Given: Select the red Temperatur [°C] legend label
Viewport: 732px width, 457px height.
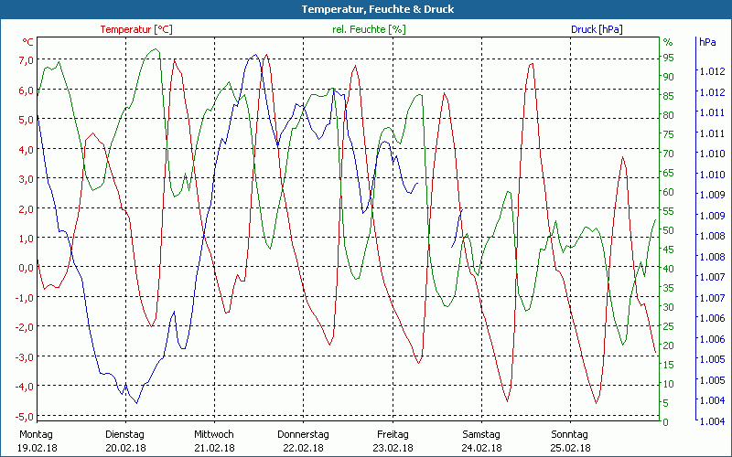Looking at the screenshot, I should click(x=136, y=29).
